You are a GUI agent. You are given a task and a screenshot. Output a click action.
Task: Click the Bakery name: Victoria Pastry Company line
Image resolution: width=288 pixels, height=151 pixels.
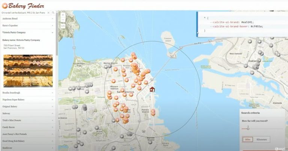click(21, 40)
